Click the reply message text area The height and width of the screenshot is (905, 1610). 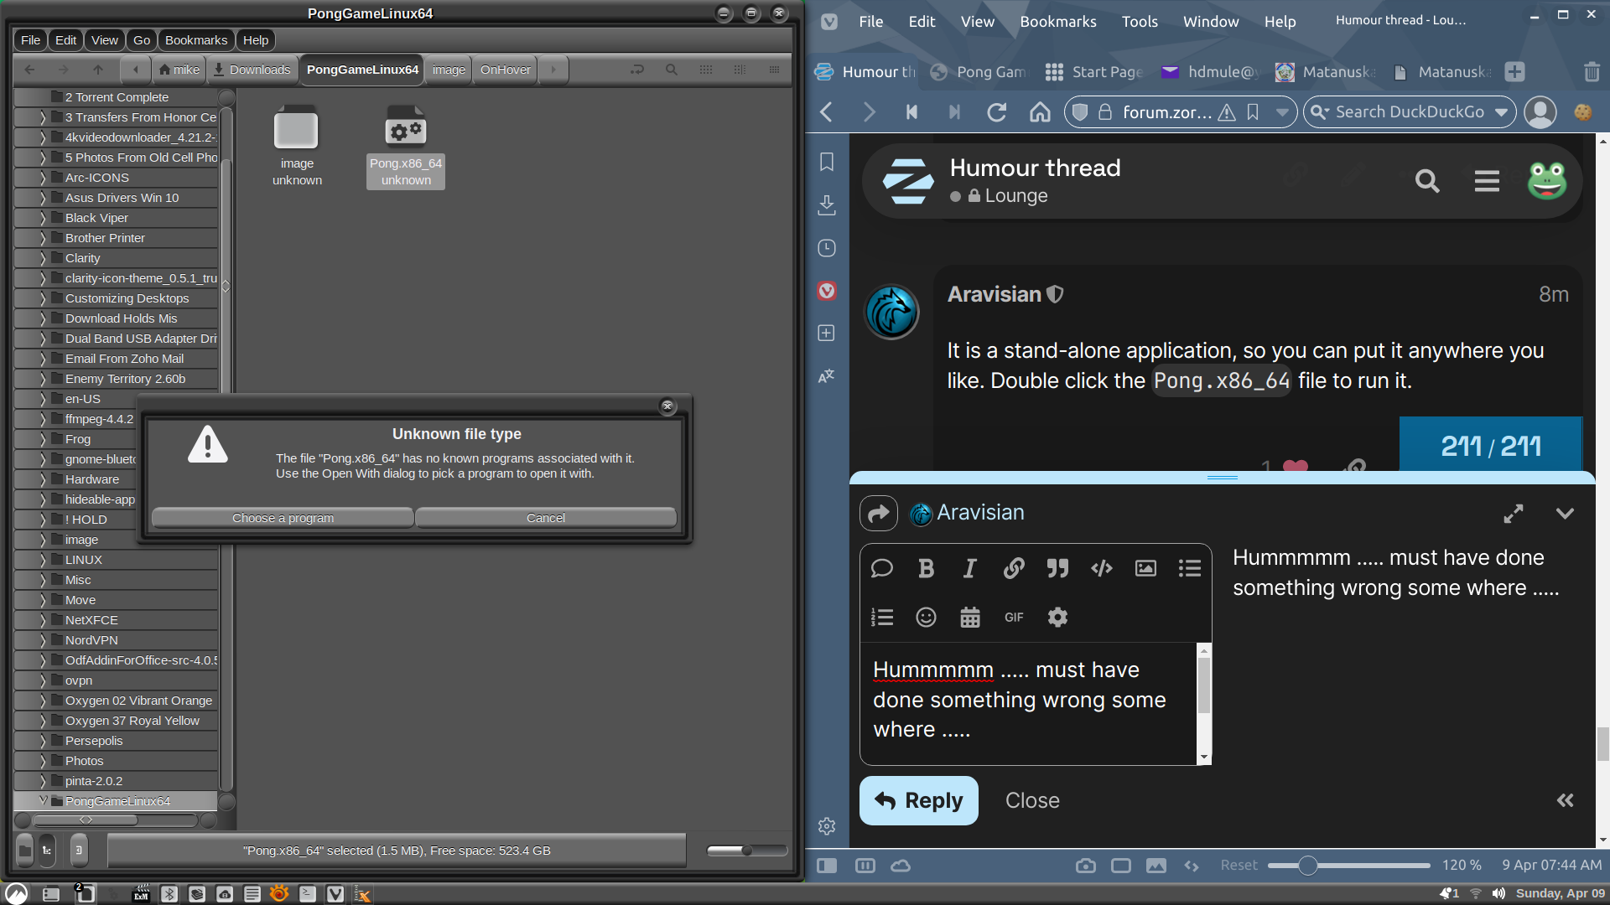(x=1029, y=703)
